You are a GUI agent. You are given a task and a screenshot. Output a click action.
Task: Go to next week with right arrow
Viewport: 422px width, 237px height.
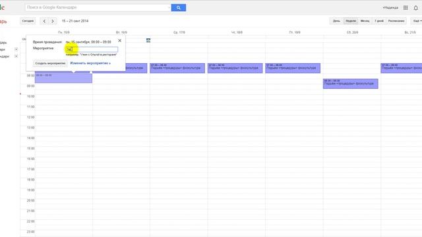point(53,21)
